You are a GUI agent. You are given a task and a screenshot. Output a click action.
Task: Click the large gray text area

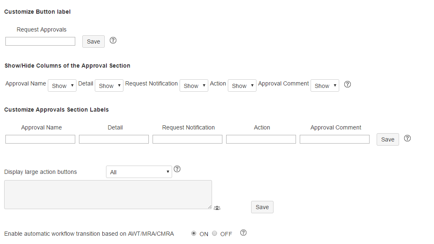coord(108,195)
